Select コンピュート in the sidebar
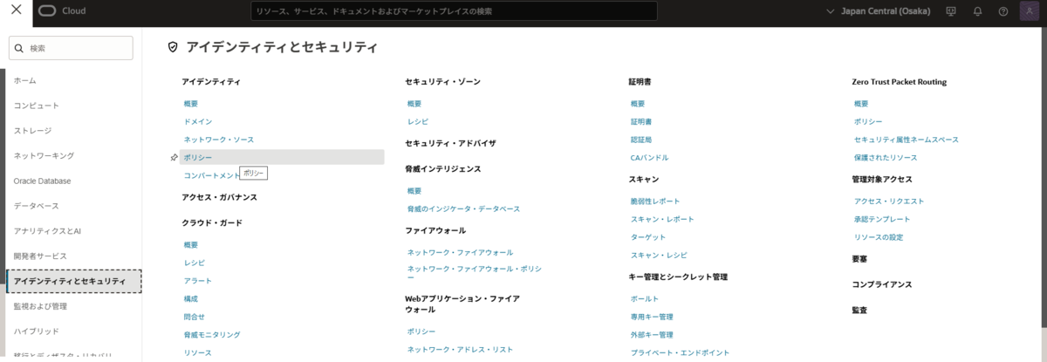 pos(37,106)
